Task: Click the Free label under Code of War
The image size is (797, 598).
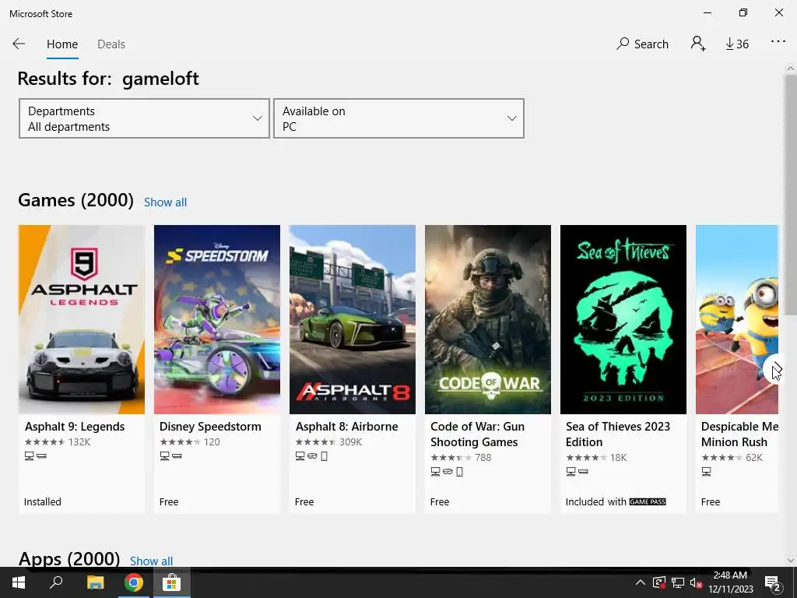Action: click(x=440, y=502)
